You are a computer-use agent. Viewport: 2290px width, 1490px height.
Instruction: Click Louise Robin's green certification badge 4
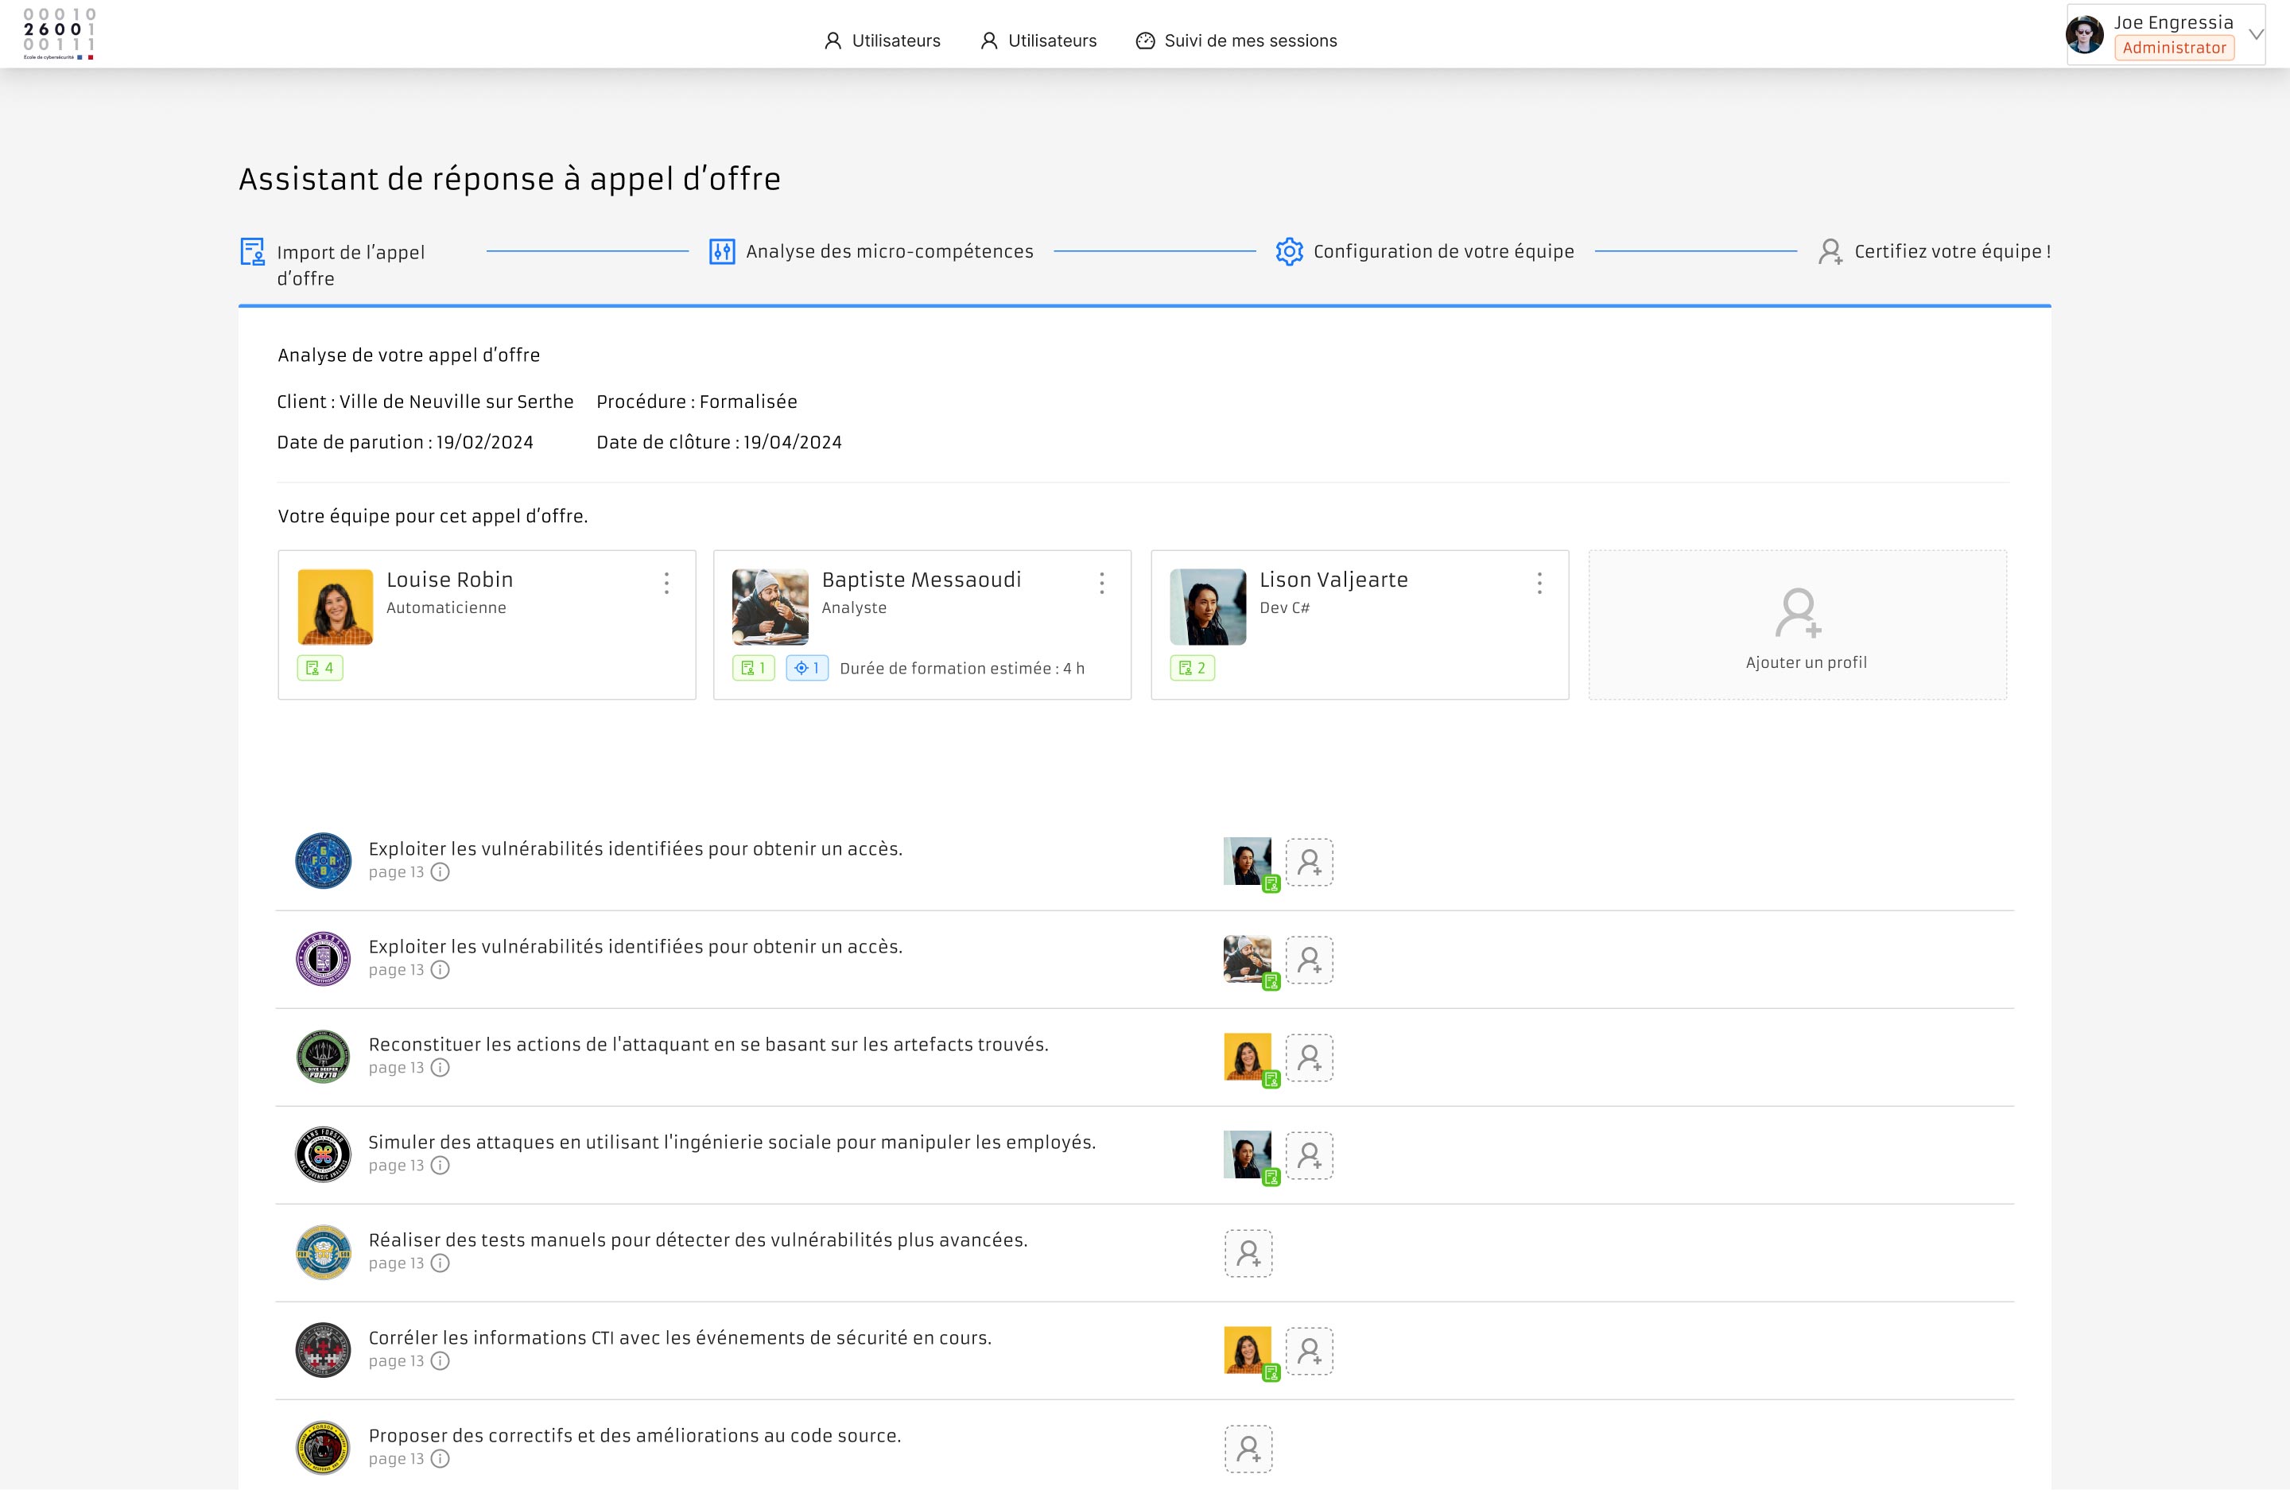320,668
